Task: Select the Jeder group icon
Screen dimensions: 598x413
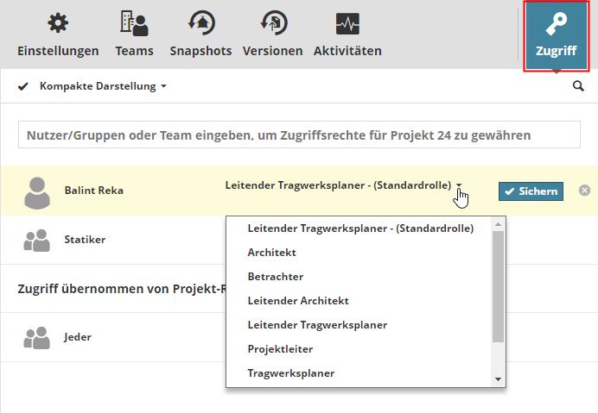Action: point(36,338)
